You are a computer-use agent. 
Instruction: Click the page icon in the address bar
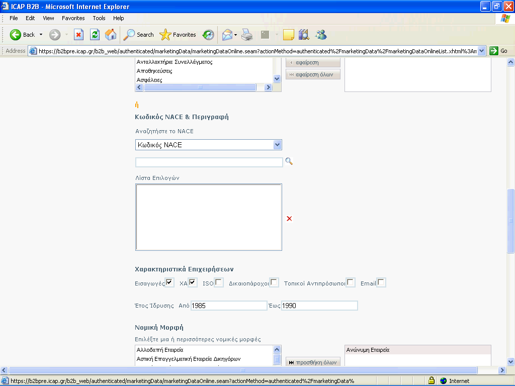coord(33,51)
